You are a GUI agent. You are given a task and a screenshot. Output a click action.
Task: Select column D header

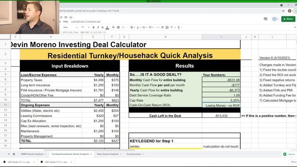pos(51,37)
